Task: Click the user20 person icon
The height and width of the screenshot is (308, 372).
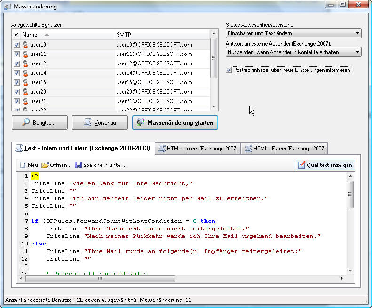Action: pos(25,92)
